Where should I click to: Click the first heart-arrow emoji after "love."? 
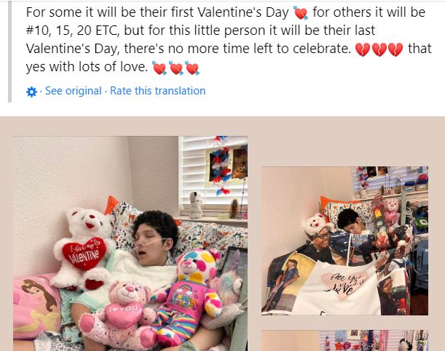160,68
